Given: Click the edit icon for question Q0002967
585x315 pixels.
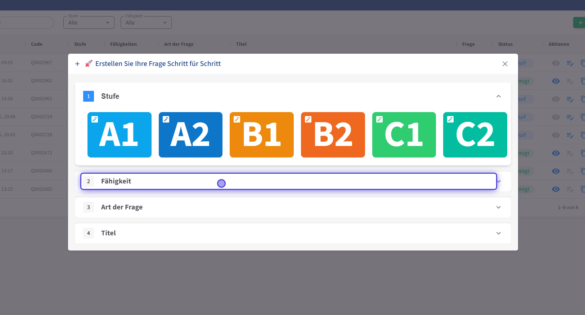Looking at the screenshot, I should (x=570, y=63).
